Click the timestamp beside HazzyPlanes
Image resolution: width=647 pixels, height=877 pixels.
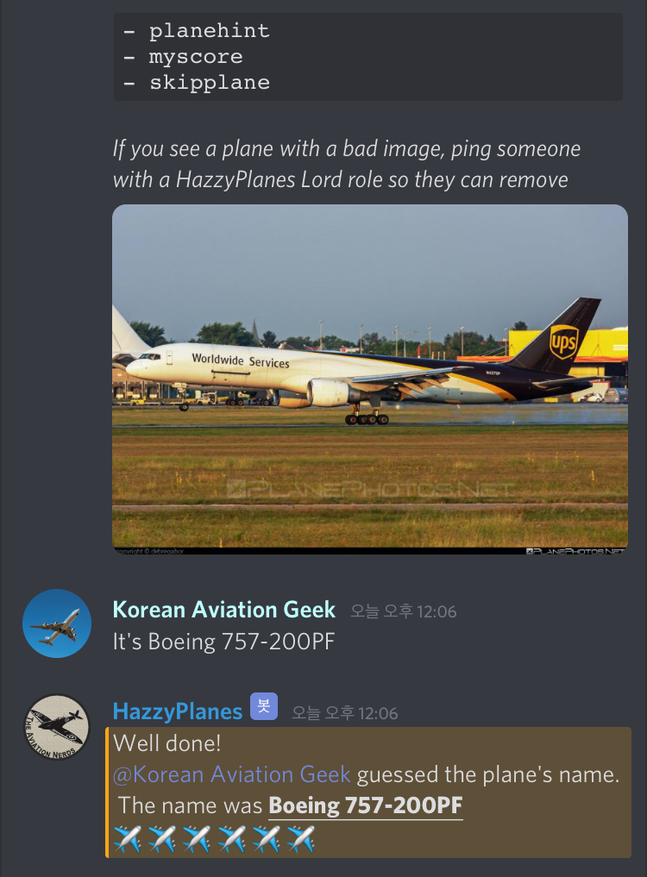(345, 714)
